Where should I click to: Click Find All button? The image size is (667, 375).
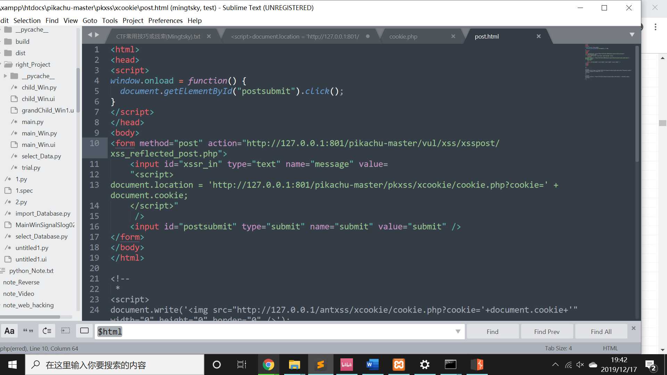coord(601,332)
